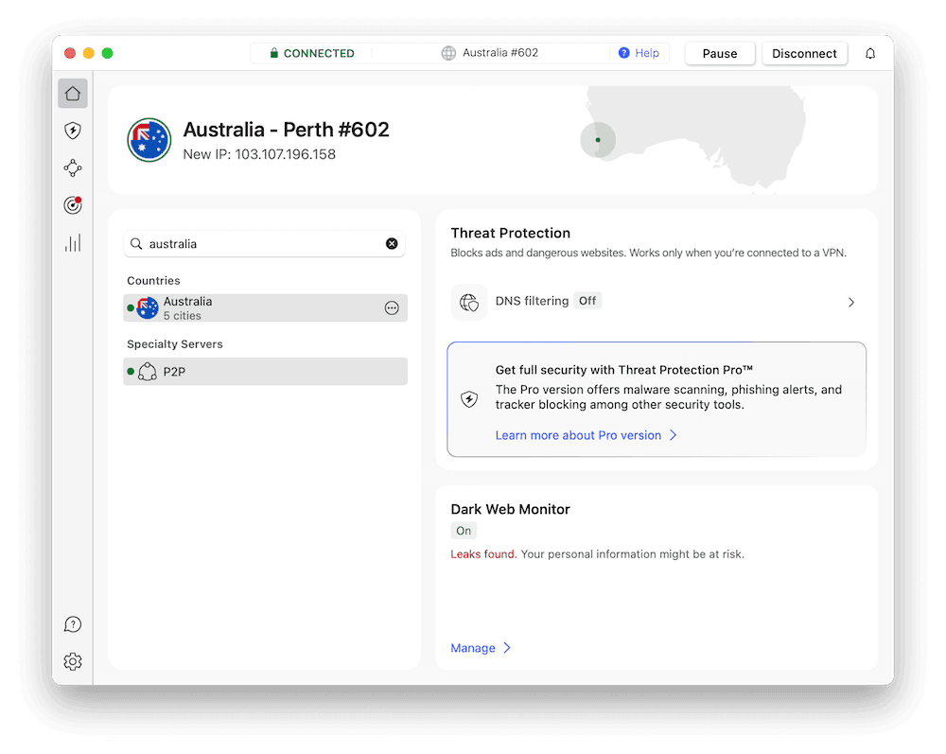Open the Help link
Screen dimensions: 946x754
coord(647,53)
